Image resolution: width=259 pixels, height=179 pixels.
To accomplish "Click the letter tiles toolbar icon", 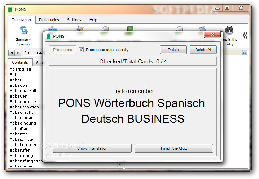I will pos(53,28).
